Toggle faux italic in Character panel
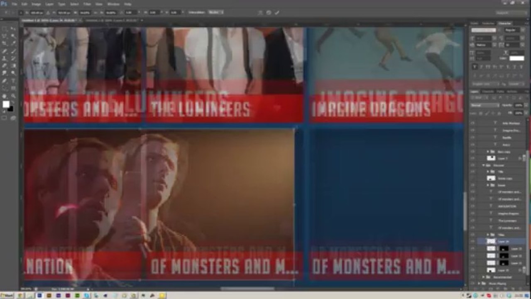 (482, 66)
